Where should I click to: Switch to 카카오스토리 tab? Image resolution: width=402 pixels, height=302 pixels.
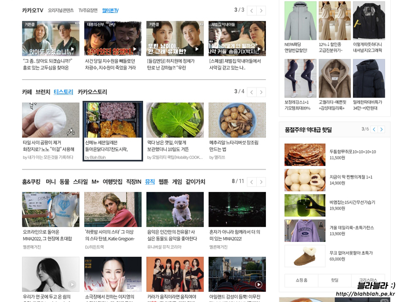pos(92,92)
